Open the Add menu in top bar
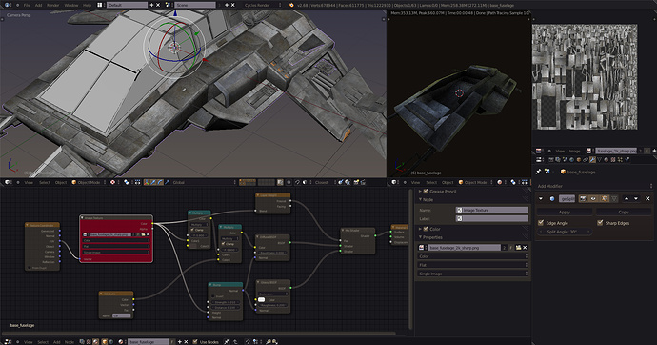Viewport: 657px width, 345px height. click(x=38, y=5)
